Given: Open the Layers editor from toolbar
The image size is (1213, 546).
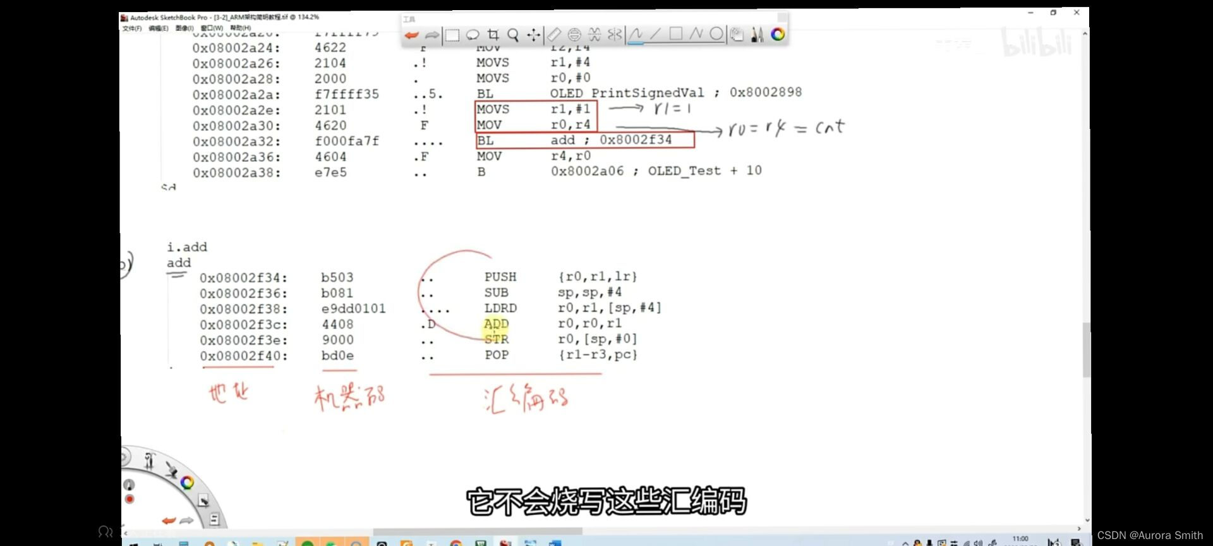Looking at the screenshot, I should pyautogui.click(x=737, y=35).
